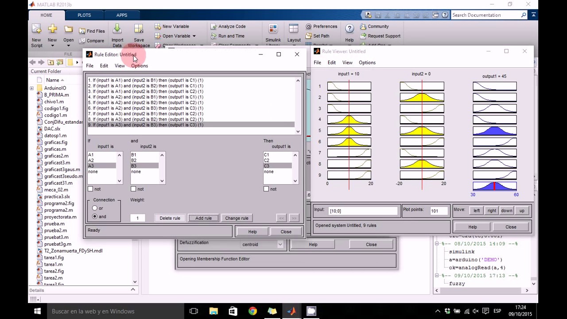Click the yellow plus New icon
567x319 pixels.
coord(52,29)
